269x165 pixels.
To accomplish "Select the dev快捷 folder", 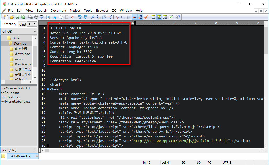I will click(21, 49).
